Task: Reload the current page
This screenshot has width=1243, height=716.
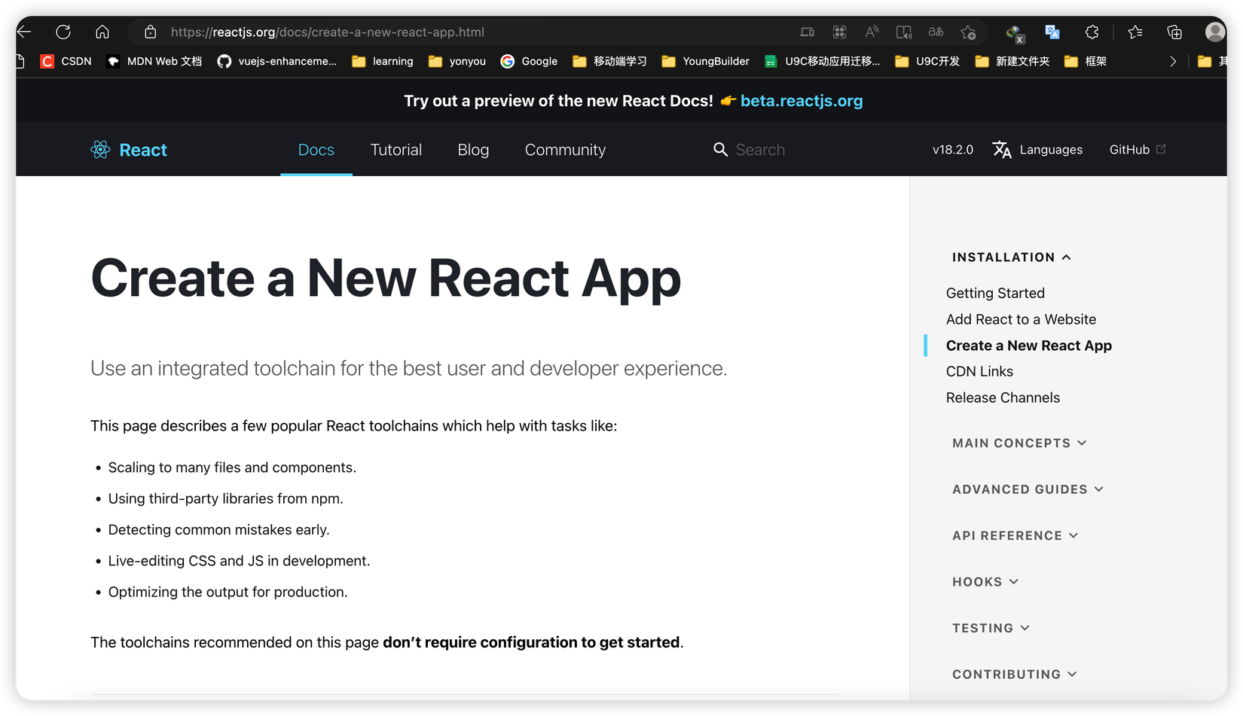Action: [x=63, y=32]
